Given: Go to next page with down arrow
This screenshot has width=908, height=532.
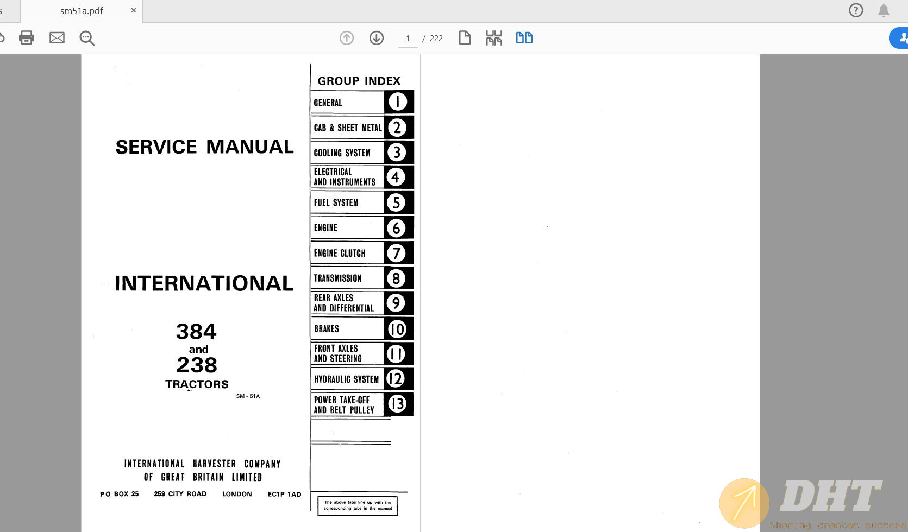Looking at the screenshot, I should click(x=377, y=38).
